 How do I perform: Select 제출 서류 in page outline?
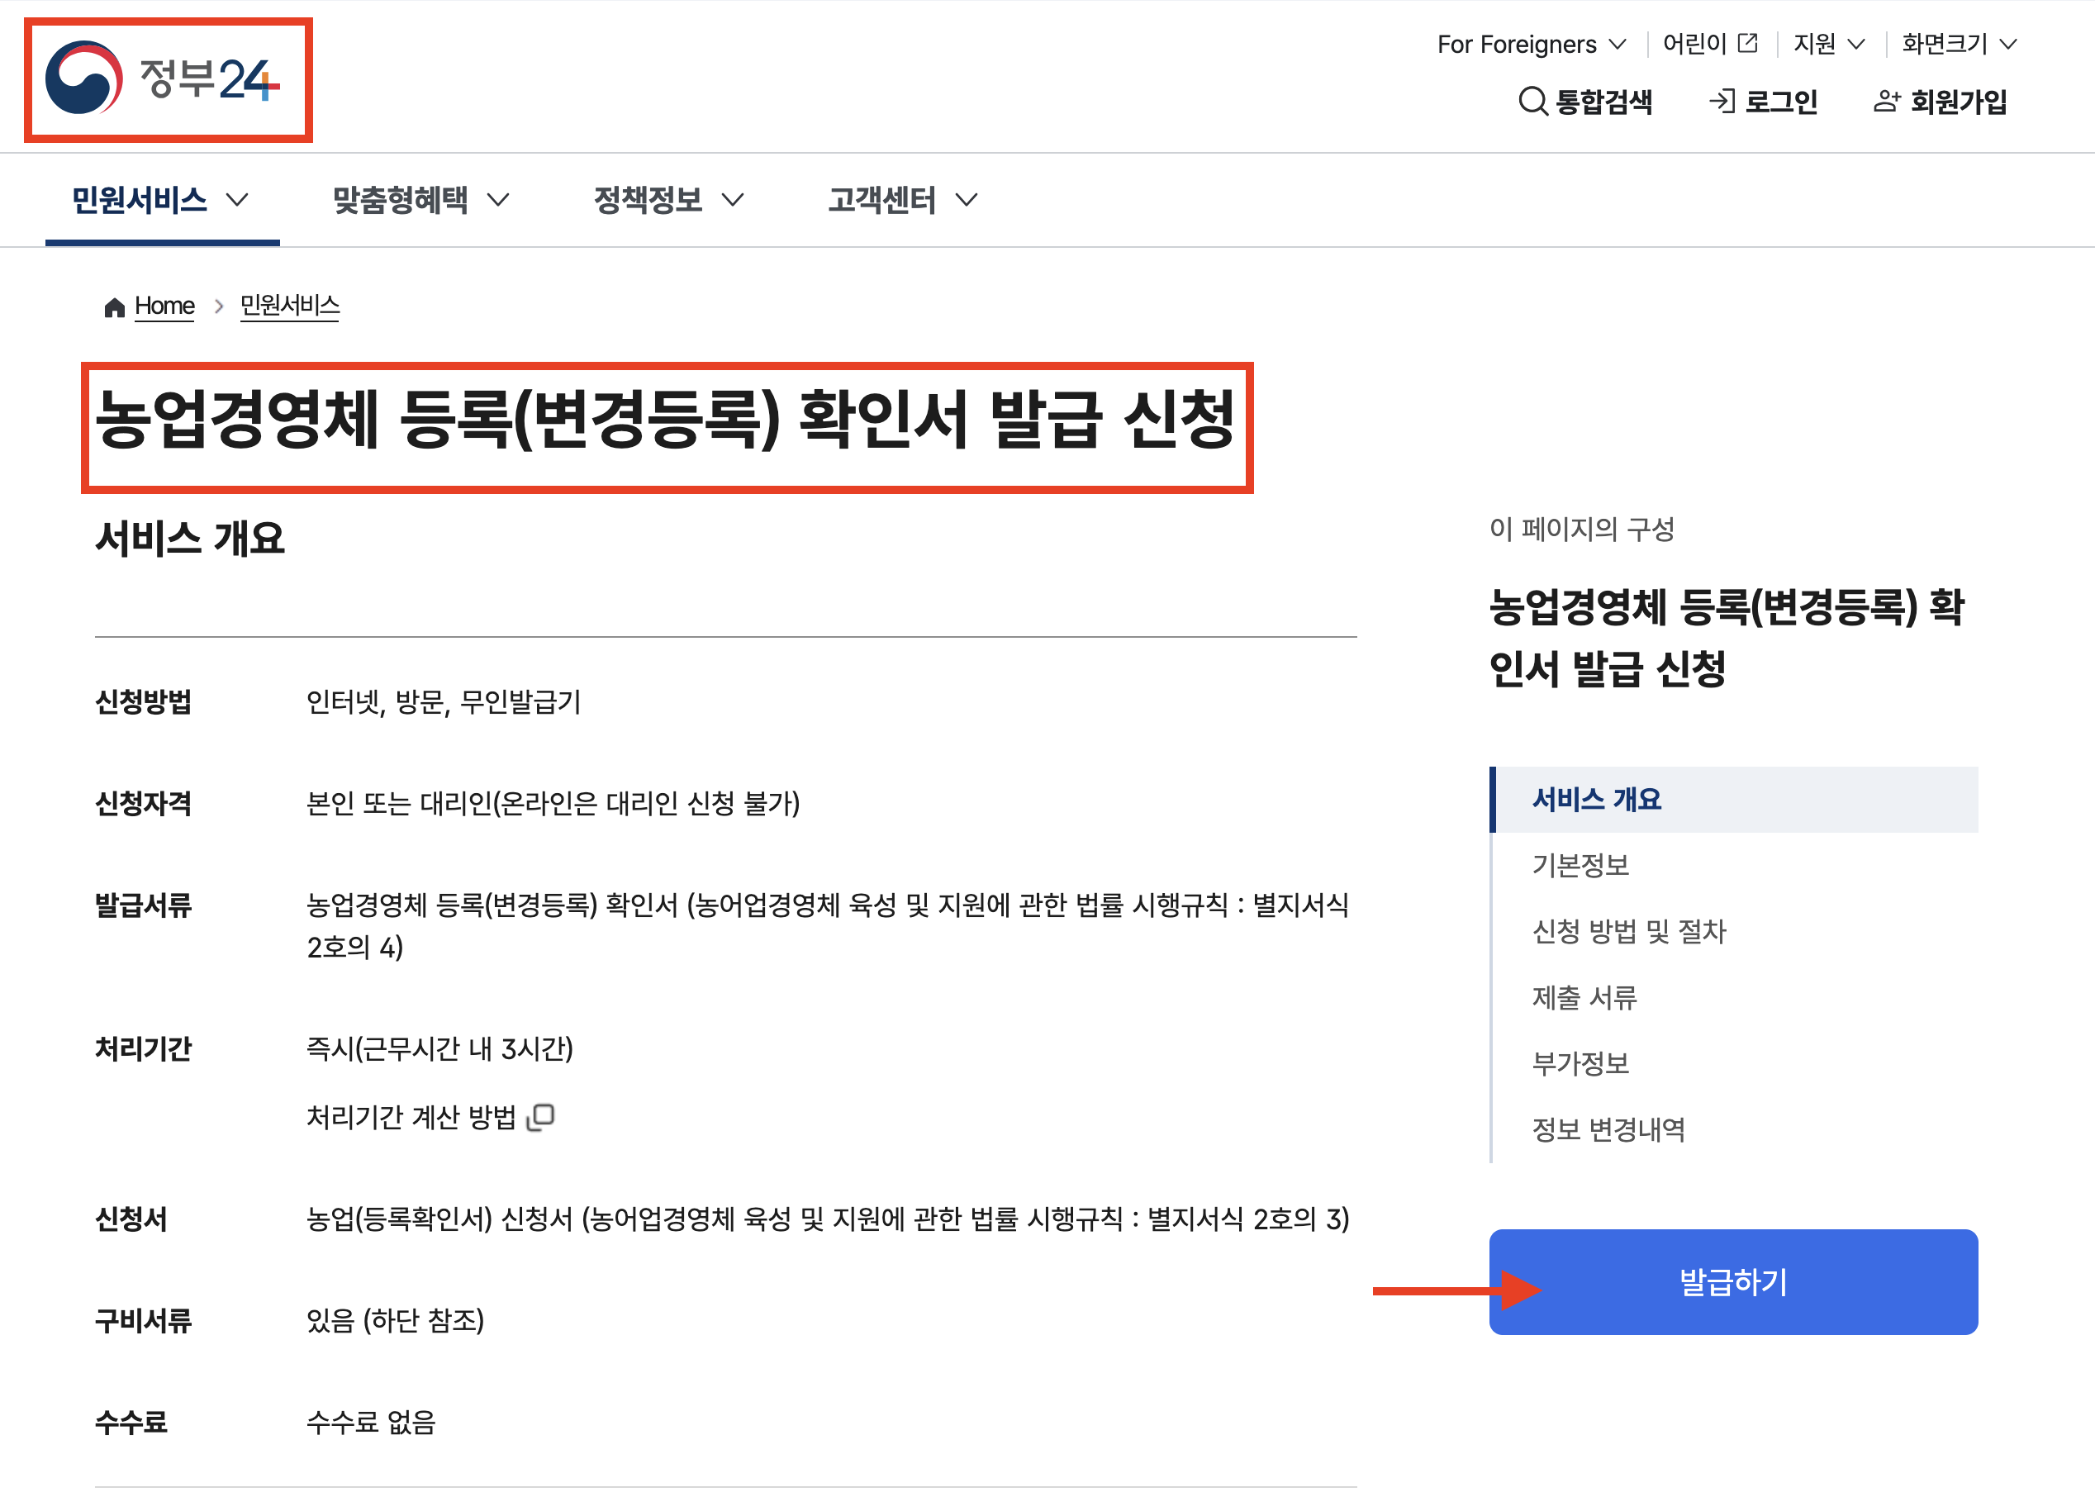point(1584,998)
